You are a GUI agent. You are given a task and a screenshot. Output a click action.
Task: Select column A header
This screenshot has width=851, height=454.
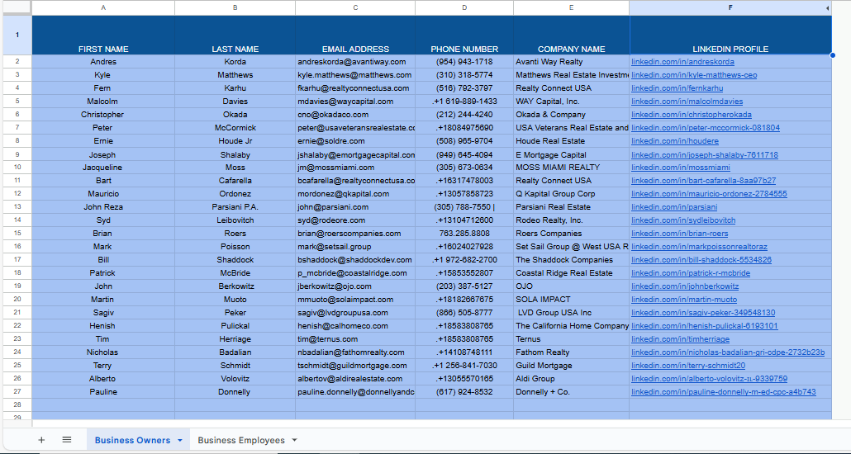coord(103,7)
